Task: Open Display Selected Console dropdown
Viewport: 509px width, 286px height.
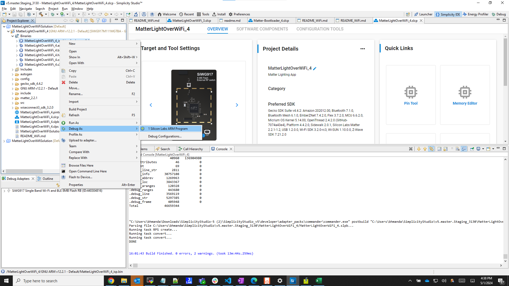Action: 483,149
